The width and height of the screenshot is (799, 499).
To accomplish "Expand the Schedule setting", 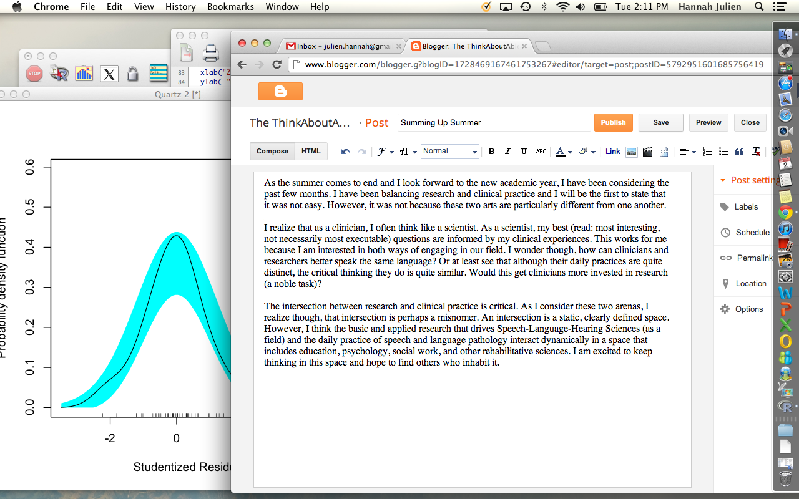I will 745,232.
